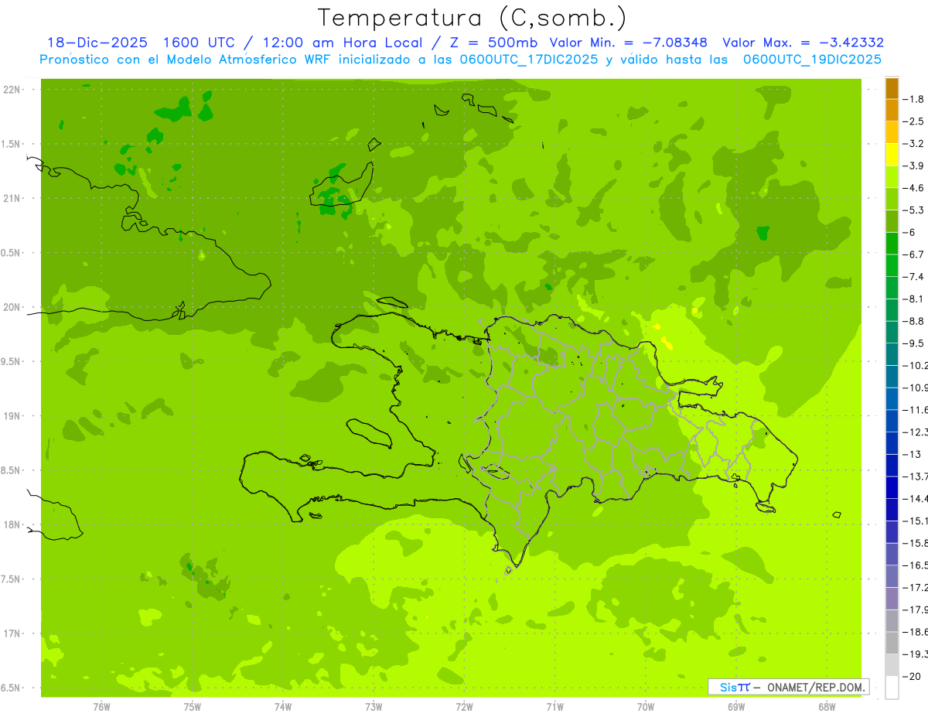
Task: Click the orange colorbar swatch between -1.8 and -2.5
Action: 892,110
